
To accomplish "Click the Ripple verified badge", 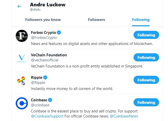I will (x=45, y=78).
